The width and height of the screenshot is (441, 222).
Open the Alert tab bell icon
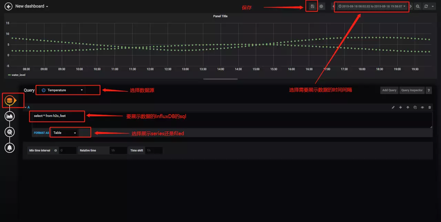[10, 148]
